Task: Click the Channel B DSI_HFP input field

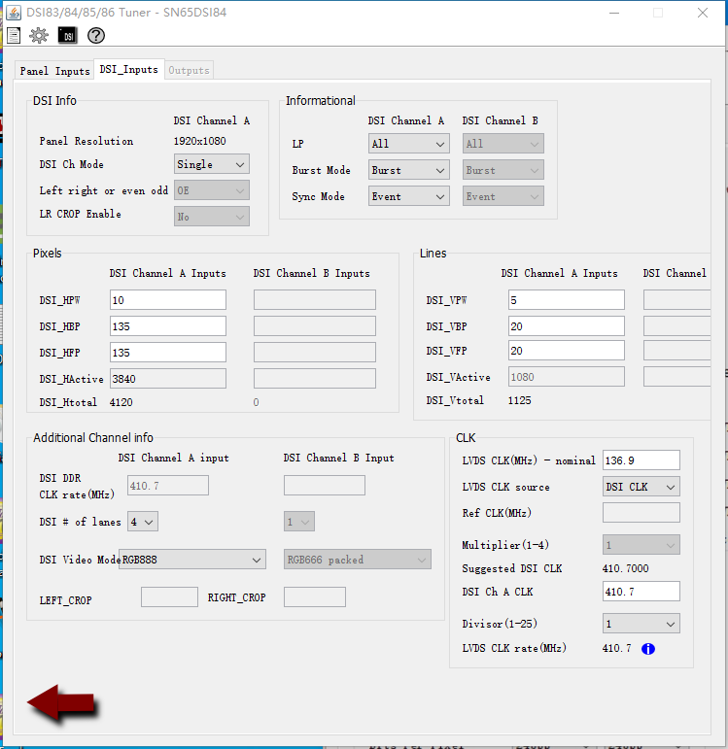Action: (x=315, y=353)
